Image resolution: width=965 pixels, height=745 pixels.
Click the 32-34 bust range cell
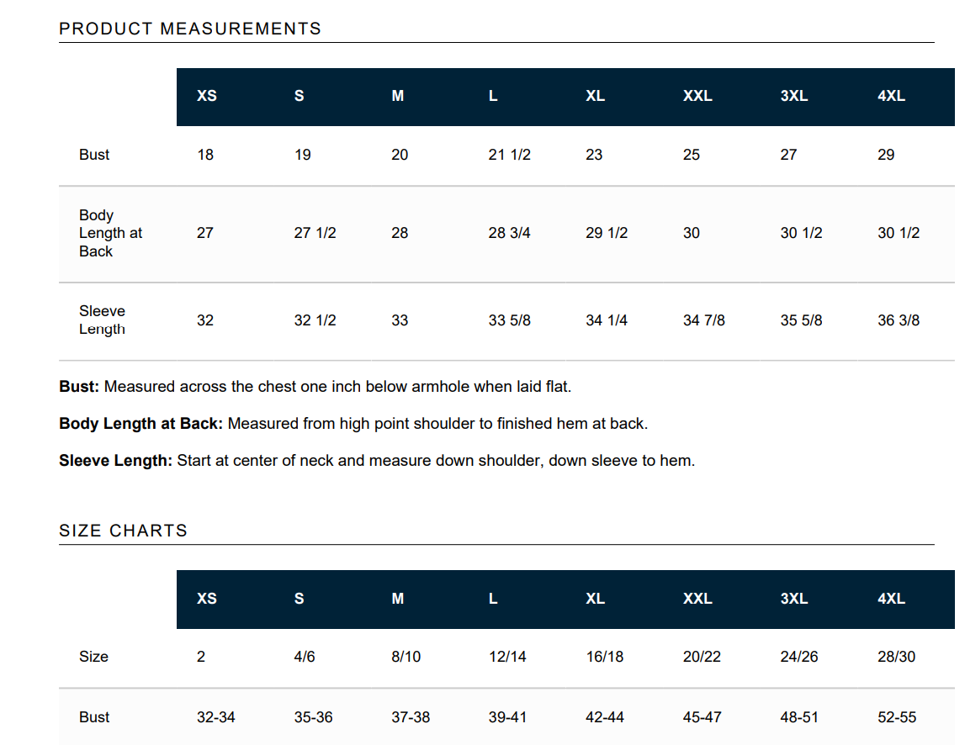coord(216,717)
